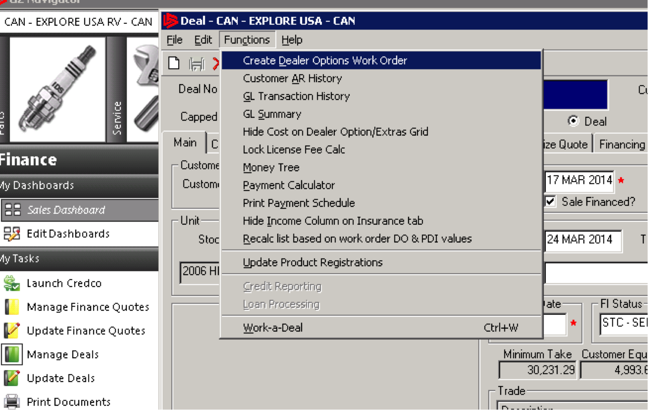The image size is (648, 410).
Task: Choose Create Dealer Options Work Order
Action: click(381, 60)
